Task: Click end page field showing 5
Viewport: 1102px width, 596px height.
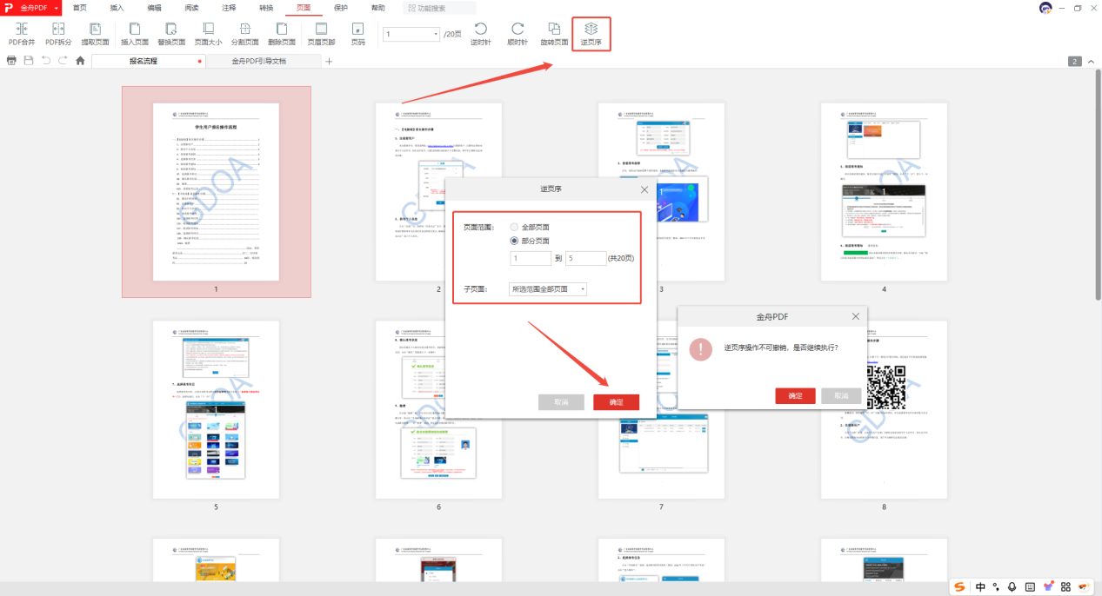Action: 585,258
